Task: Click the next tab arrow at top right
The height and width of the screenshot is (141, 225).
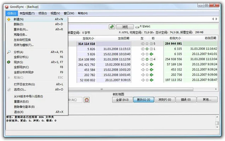Action: (x=216, y=19)
